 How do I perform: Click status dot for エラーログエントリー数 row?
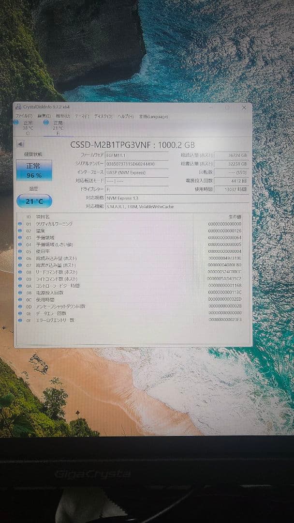(x=20, y=320)
